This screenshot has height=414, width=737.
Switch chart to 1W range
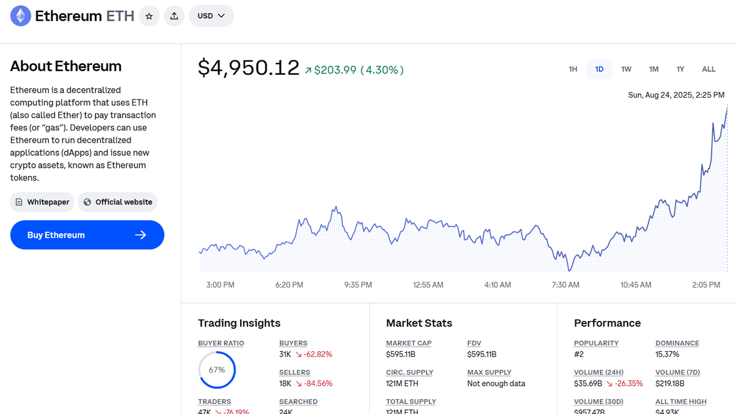point(626,69)
